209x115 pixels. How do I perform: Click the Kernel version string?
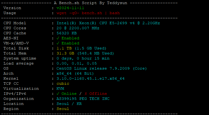(x=91, y=78)
